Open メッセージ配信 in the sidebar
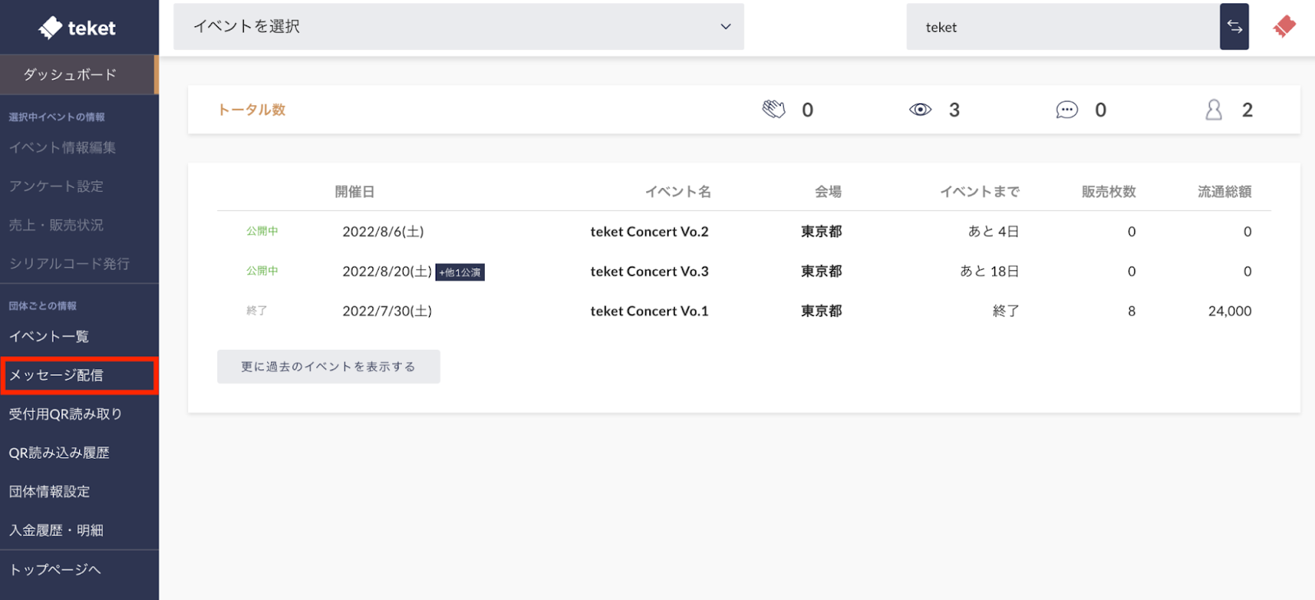The image size is (1315, 600). [77, 376]
